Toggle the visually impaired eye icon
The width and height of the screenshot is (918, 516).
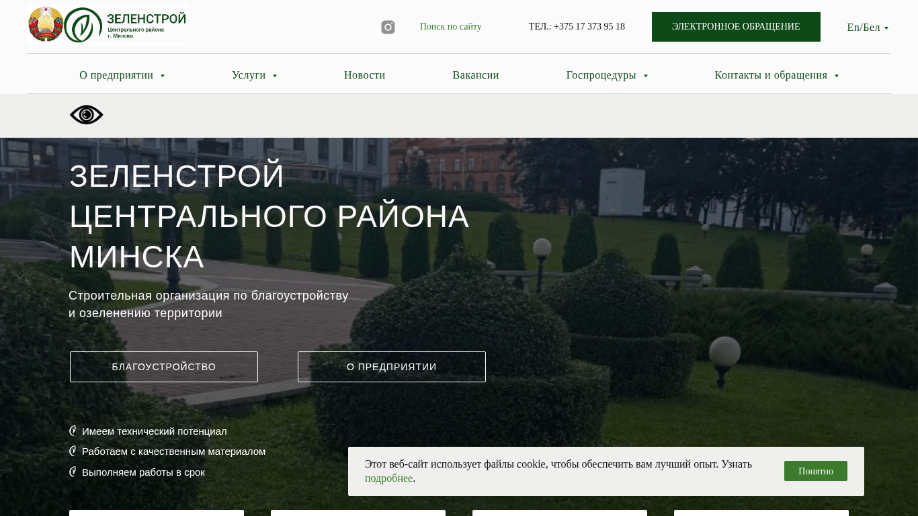87,115
